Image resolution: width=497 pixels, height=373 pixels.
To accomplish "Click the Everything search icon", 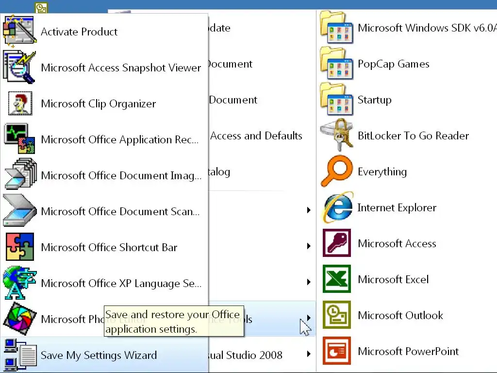I will tap(337, 171).
